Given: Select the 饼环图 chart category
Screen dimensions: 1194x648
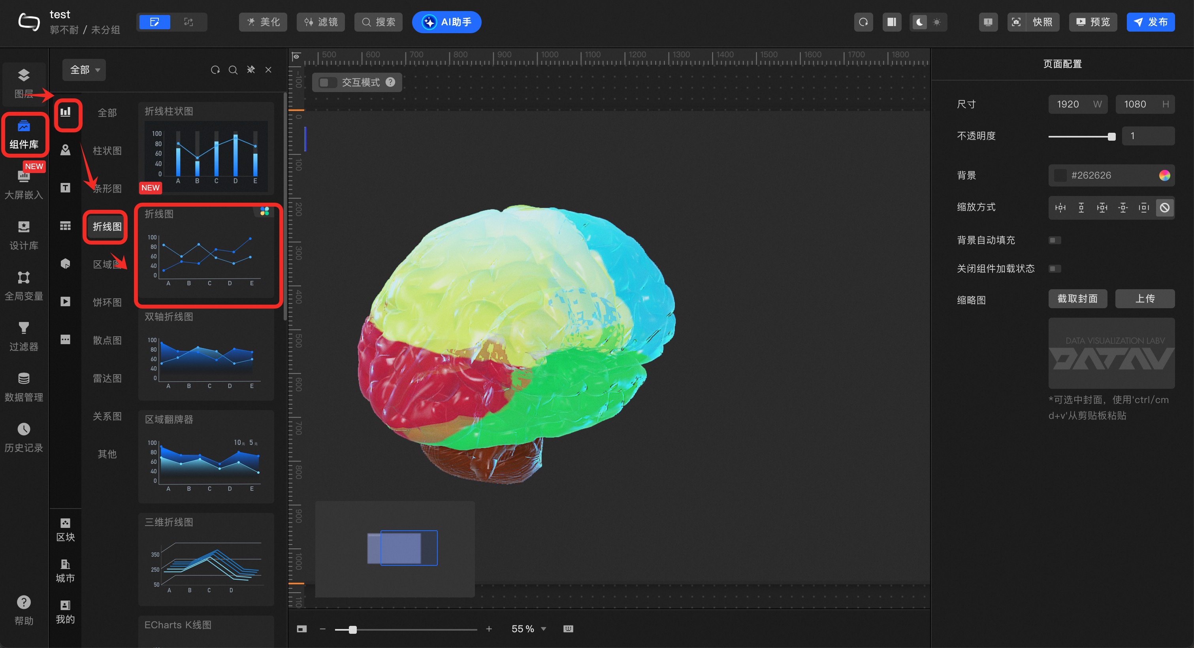Looking at the screenshot, I should point(107,302).
